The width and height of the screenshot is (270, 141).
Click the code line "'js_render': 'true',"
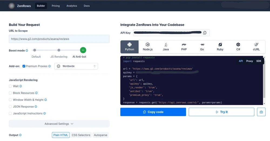pos(143,88)
